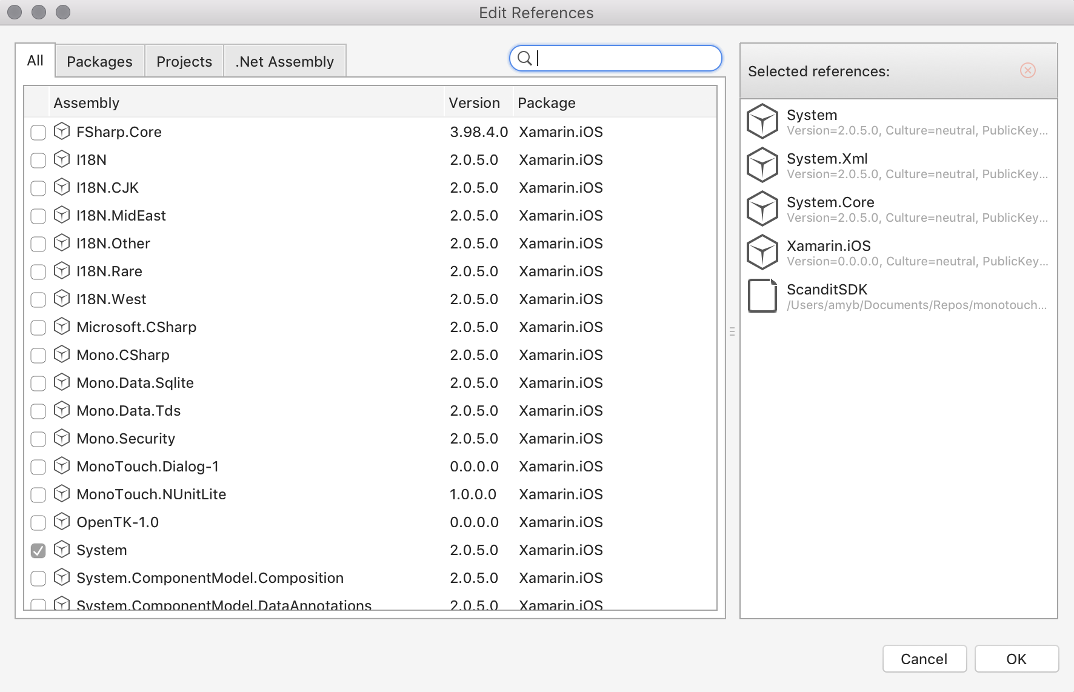Image resolution: width=1074 pixels, height=692 pixels.
Task: Select the MonoTouch.Dialog-1 assembly name
Action: 148,466
